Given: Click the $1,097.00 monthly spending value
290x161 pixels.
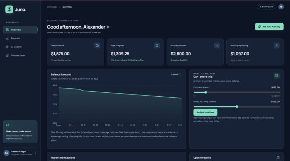Looking at the screenshot, I should point(240,54).
